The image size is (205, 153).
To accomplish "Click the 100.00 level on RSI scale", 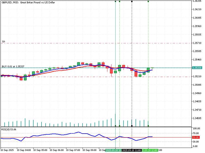I will point(196,129).
